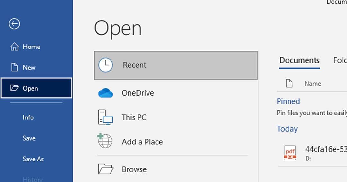Open the OneDrive cloud location

click(x=105, y=93)
